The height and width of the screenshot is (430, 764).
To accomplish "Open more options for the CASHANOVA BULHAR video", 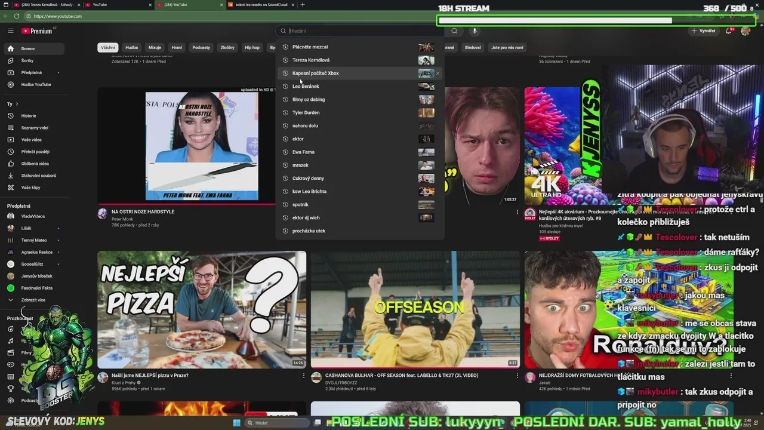I will [517, 376].
